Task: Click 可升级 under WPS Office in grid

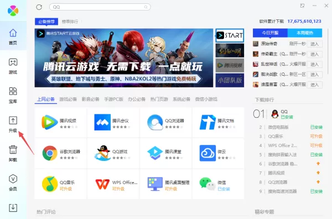Action: [x=118, y=189]
